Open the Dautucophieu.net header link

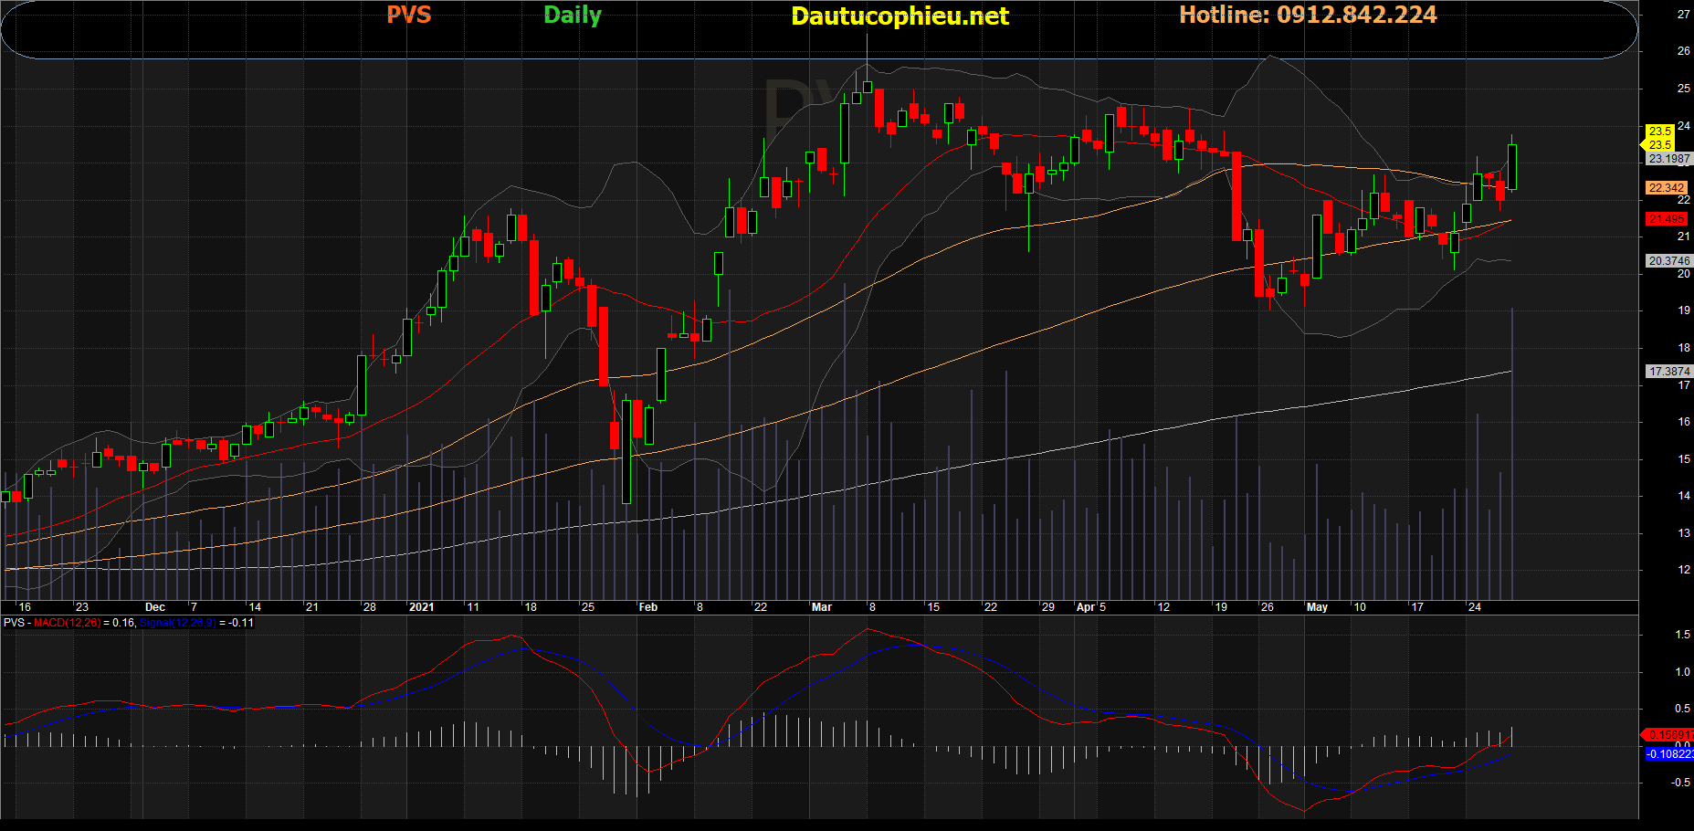click(x=900, y=16)
